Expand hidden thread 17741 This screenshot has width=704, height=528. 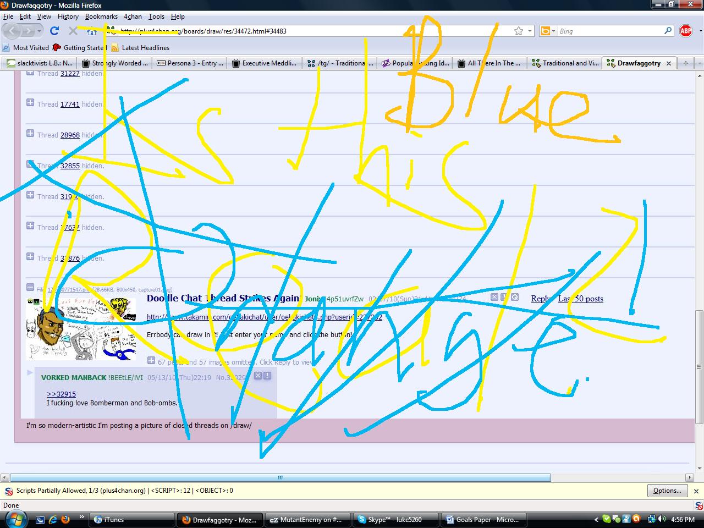(x=30, y=103)
